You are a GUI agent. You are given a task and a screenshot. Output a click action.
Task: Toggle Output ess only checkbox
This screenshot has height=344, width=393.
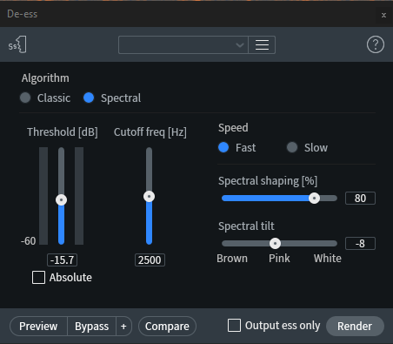pyautogui.click(x=234, y=326)
